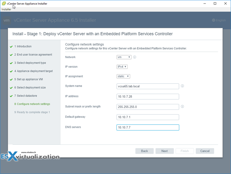Click the System name info icon
Image resolution: width=231 pixels, height=174 pixels.
tap(182, 86)
